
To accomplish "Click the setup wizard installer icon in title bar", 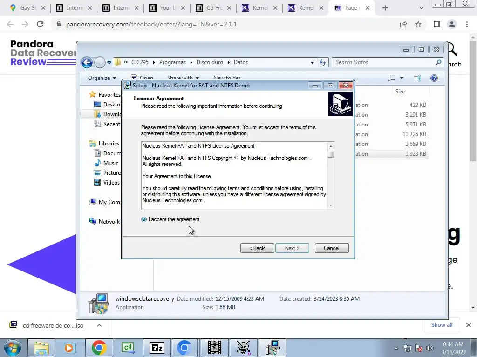I will pos(127,86).
